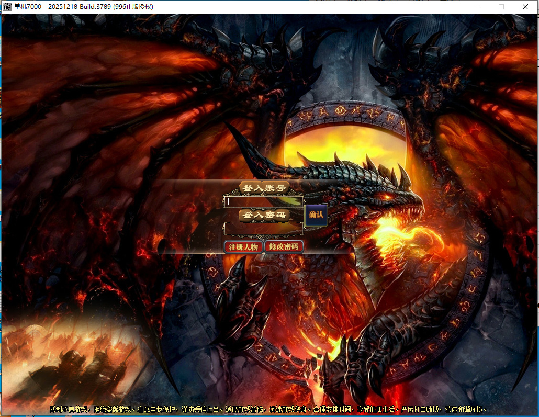The image size is (539, 417).
Task: Click the dragon's glowing orange eye
Action: coord(388,197)
